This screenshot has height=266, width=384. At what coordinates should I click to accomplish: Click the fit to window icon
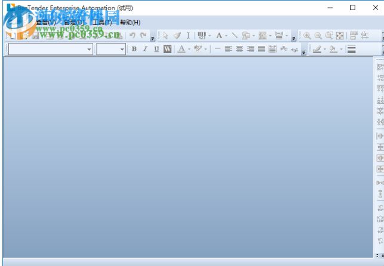(340, 36)
